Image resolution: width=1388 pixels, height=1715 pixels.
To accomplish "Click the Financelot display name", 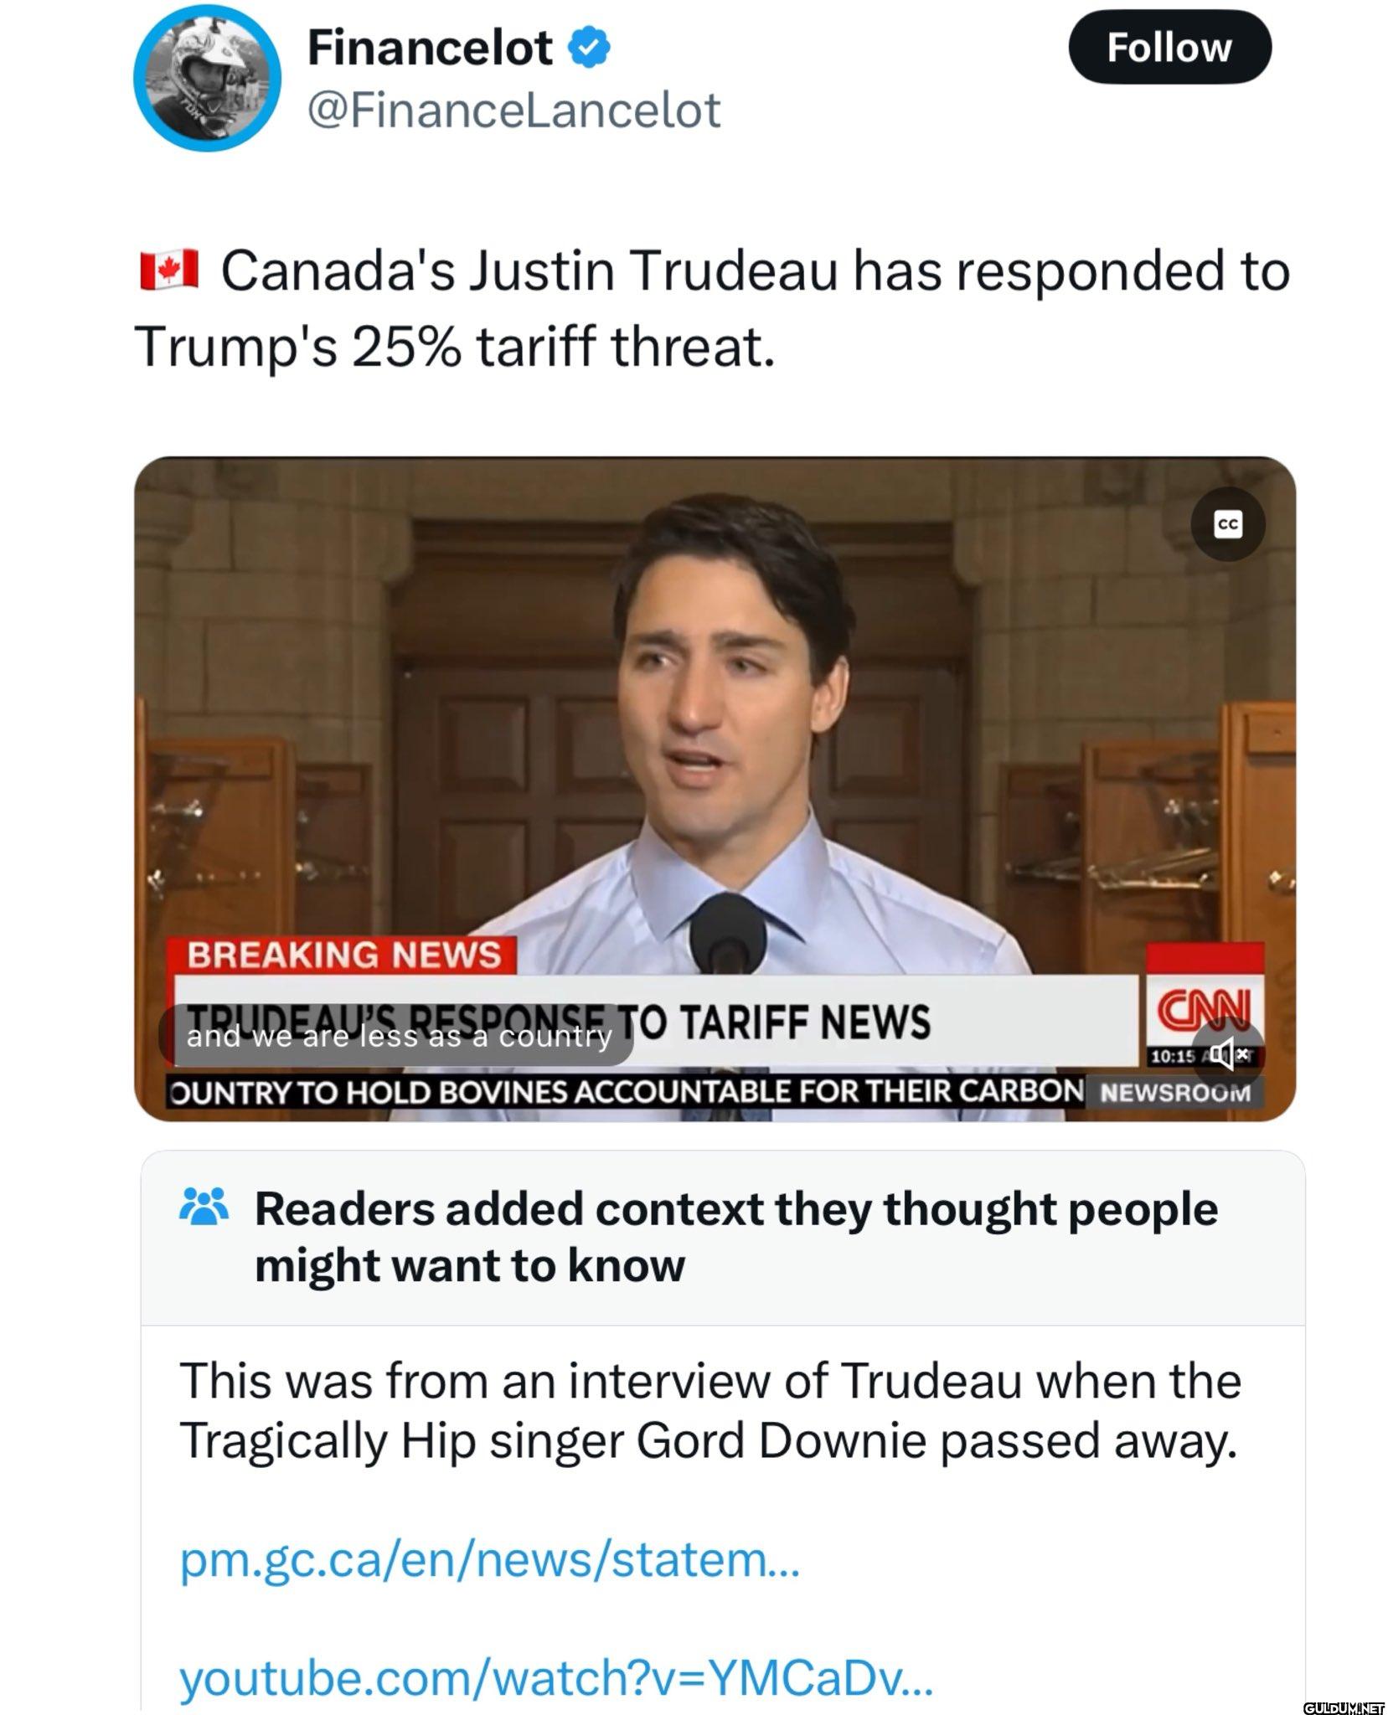I will (x=430, y=48).
